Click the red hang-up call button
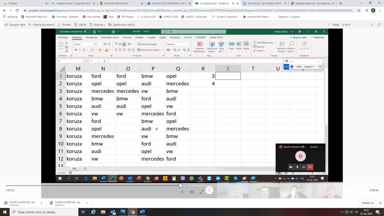The width and height of the screenshot is (384, 216). pos(310,166)
